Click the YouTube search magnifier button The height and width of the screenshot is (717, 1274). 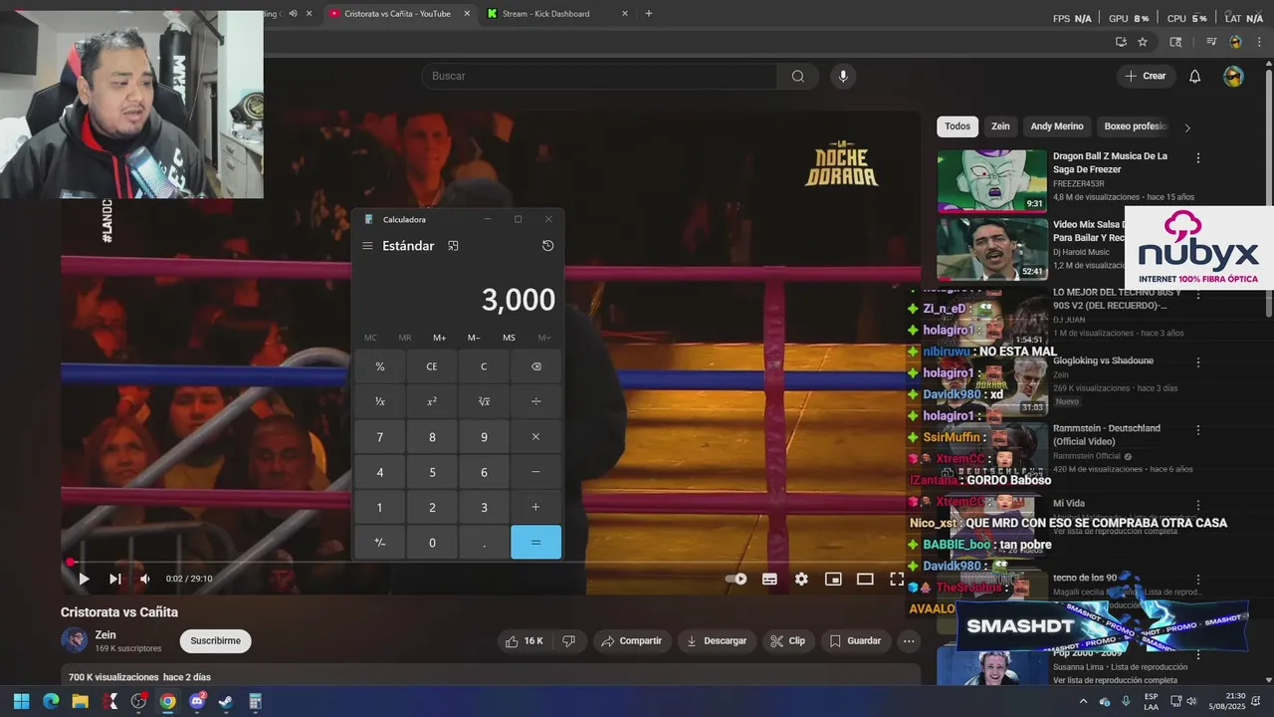click(x=798, y=76)
